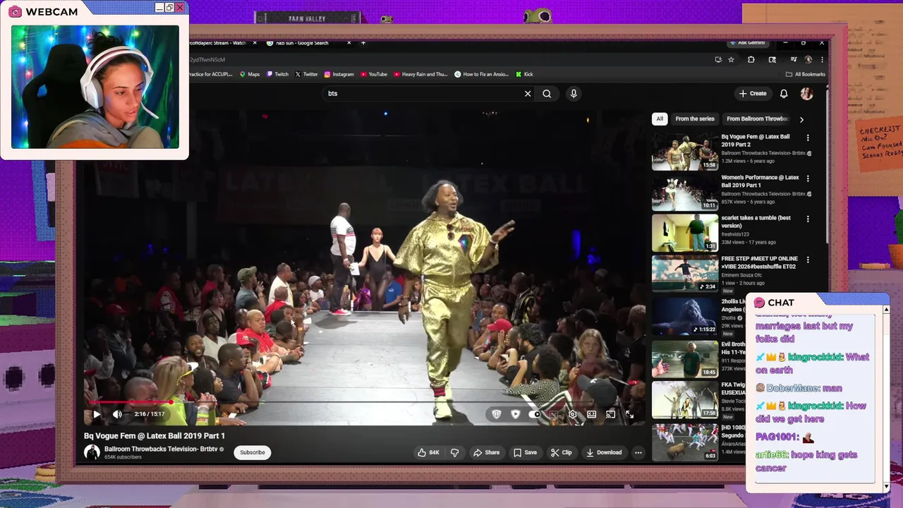
Task: Select the 'From Ballroom Throwbac' chip
Action: tap(757, 119)
